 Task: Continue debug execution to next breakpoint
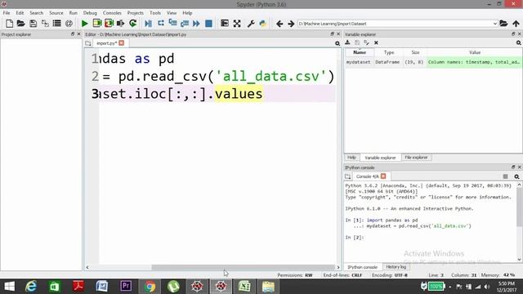pos(196,24)
